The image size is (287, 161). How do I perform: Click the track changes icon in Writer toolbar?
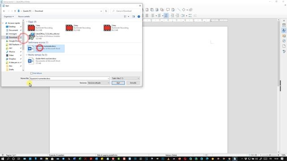(x=173, y=10)
